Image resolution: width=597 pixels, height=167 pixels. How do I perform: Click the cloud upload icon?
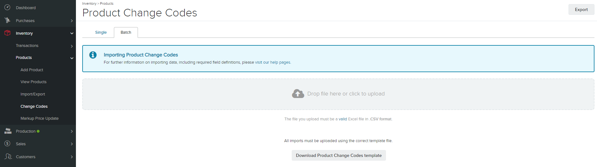coord(298,94)
